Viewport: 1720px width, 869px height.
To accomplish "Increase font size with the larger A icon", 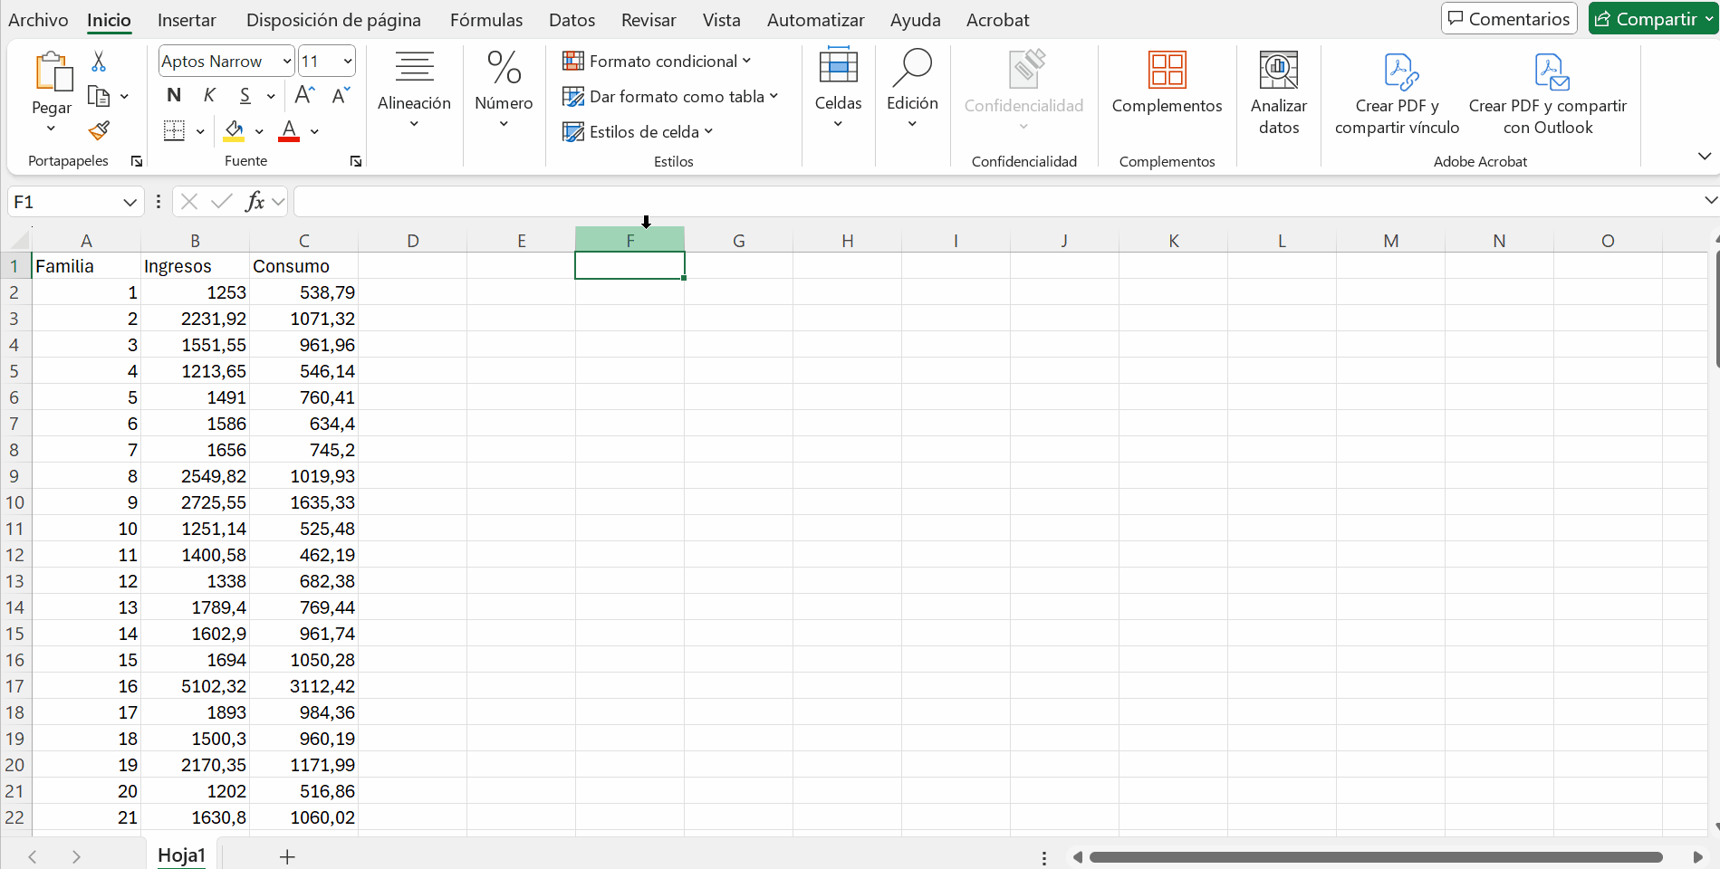I will tap(305, 95).
